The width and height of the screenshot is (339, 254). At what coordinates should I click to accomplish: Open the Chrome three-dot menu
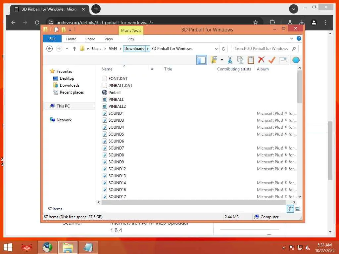[x=326, y=22]
